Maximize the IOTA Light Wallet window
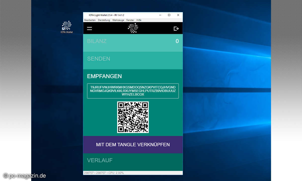 169,15
